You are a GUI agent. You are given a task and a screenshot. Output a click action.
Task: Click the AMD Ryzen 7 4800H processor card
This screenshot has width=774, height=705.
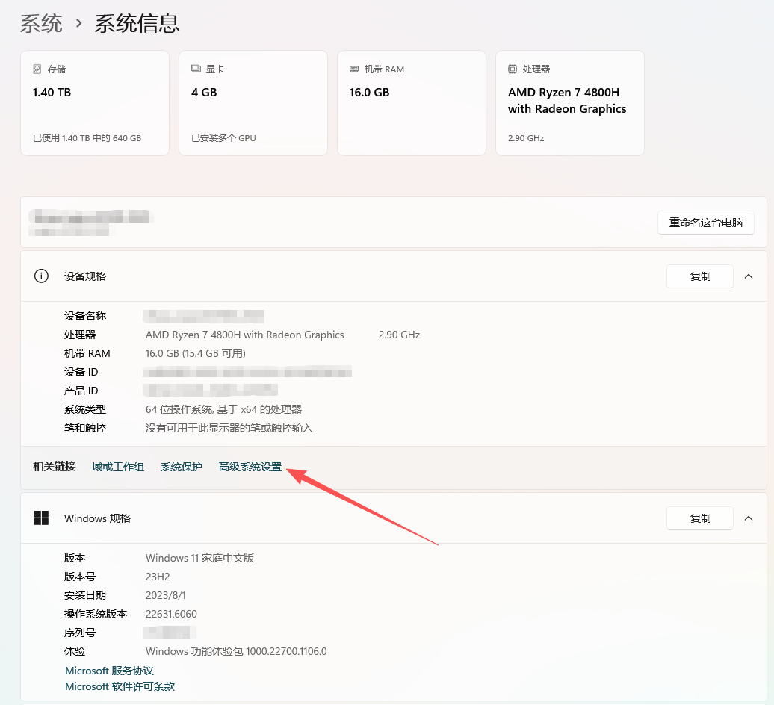point(569,102)
